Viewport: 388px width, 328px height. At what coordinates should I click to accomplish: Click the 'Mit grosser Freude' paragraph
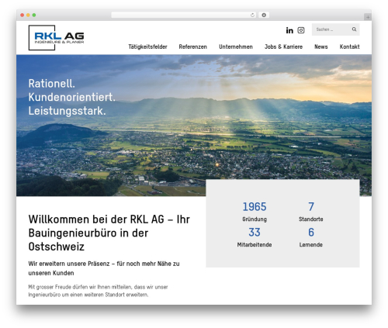tap(98, 291)
